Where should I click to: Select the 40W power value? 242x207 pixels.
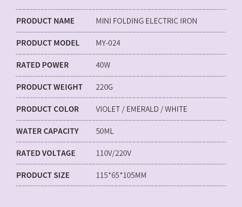tap(103, 65)
